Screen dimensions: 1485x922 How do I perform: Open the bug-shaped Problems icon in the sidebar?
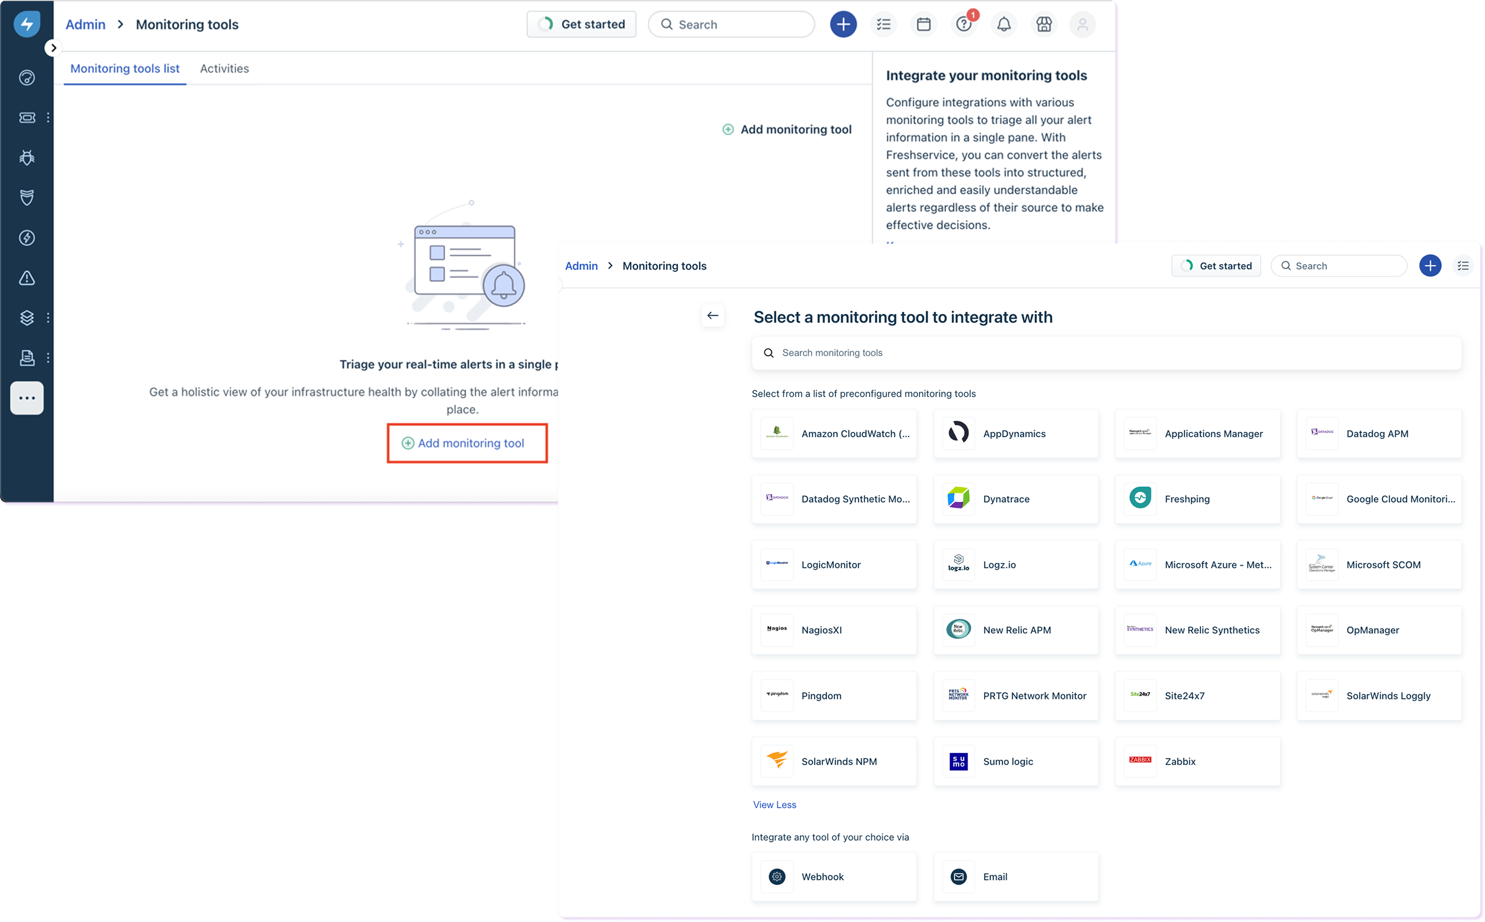pyautogui.click(x=27, y=158)
